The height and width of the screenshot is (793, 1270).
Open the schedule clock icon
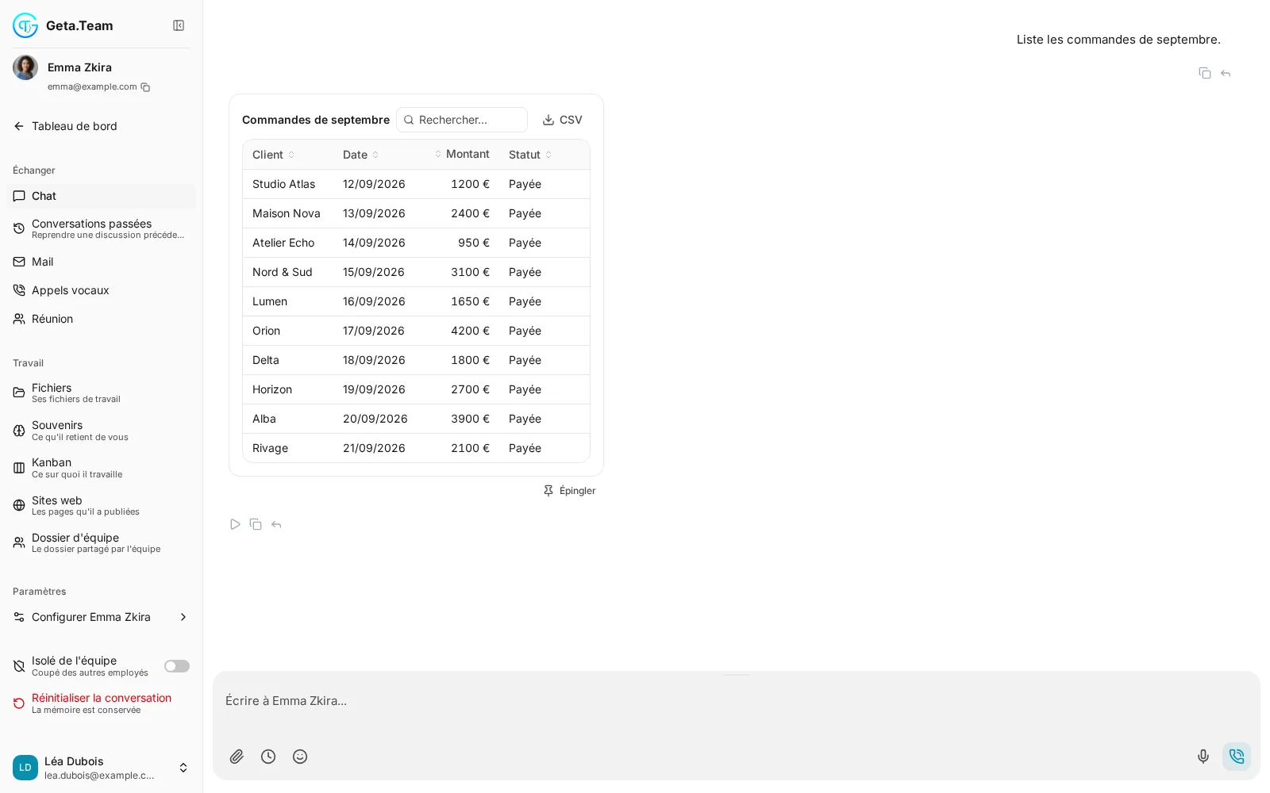[x=268, y=757]
